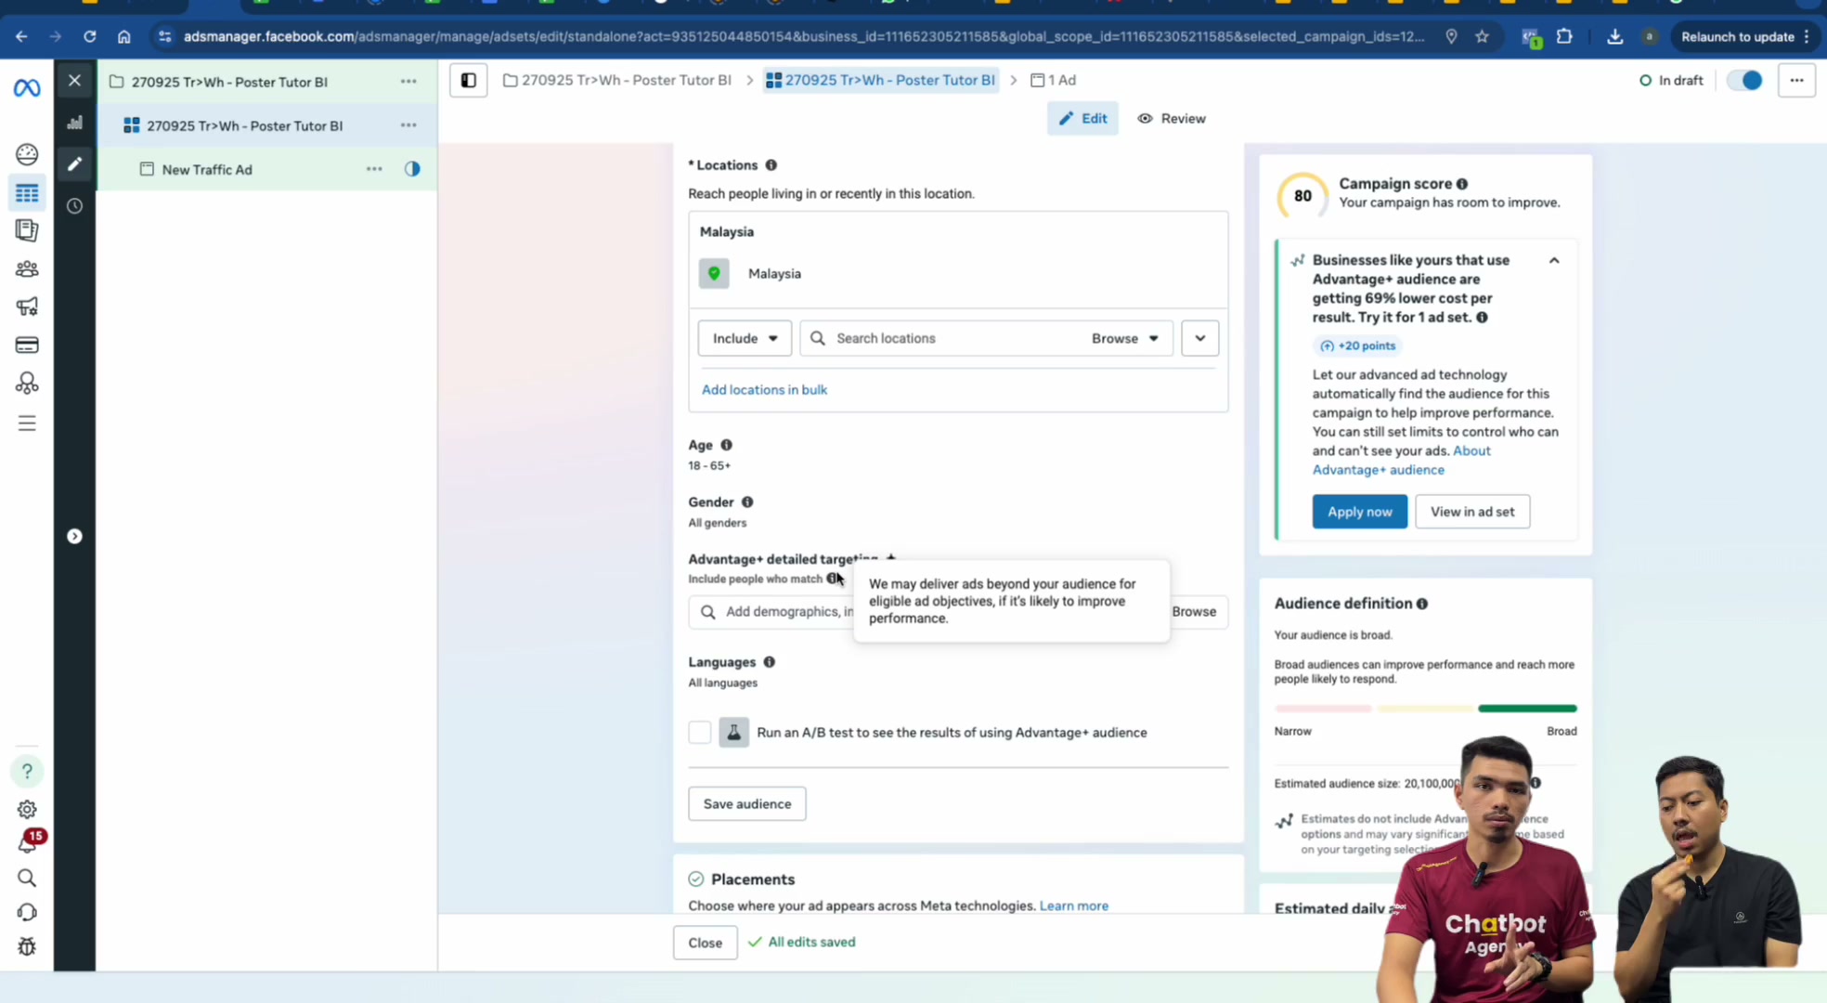
Task: Close the editing panel with X icon
Action: pyautogui.click(x=75, y=81)
